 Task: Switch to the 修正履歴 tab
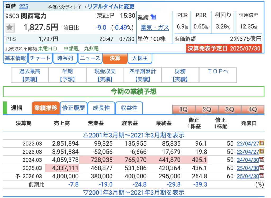pos(74,108)
